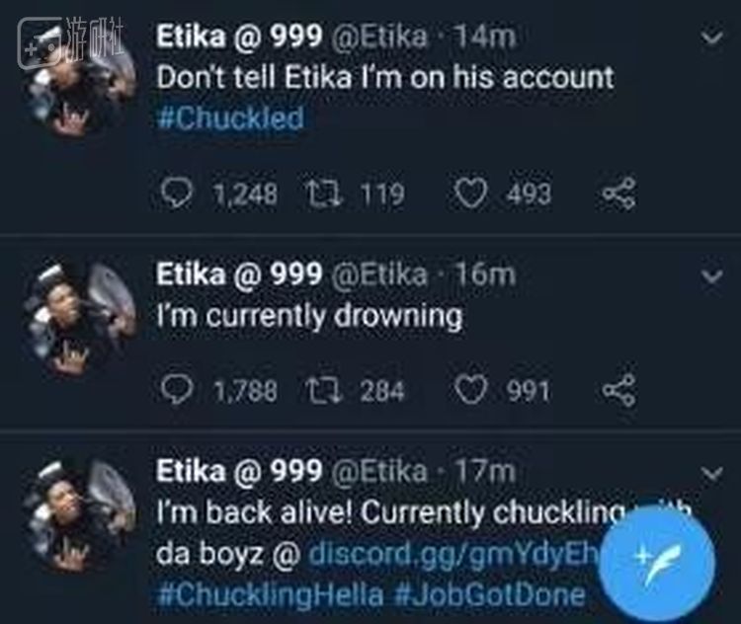Like the "Don't tell Etika" tweet
Image resolution: width=741 pixels, height=624 pixels.
click(473, 193)
